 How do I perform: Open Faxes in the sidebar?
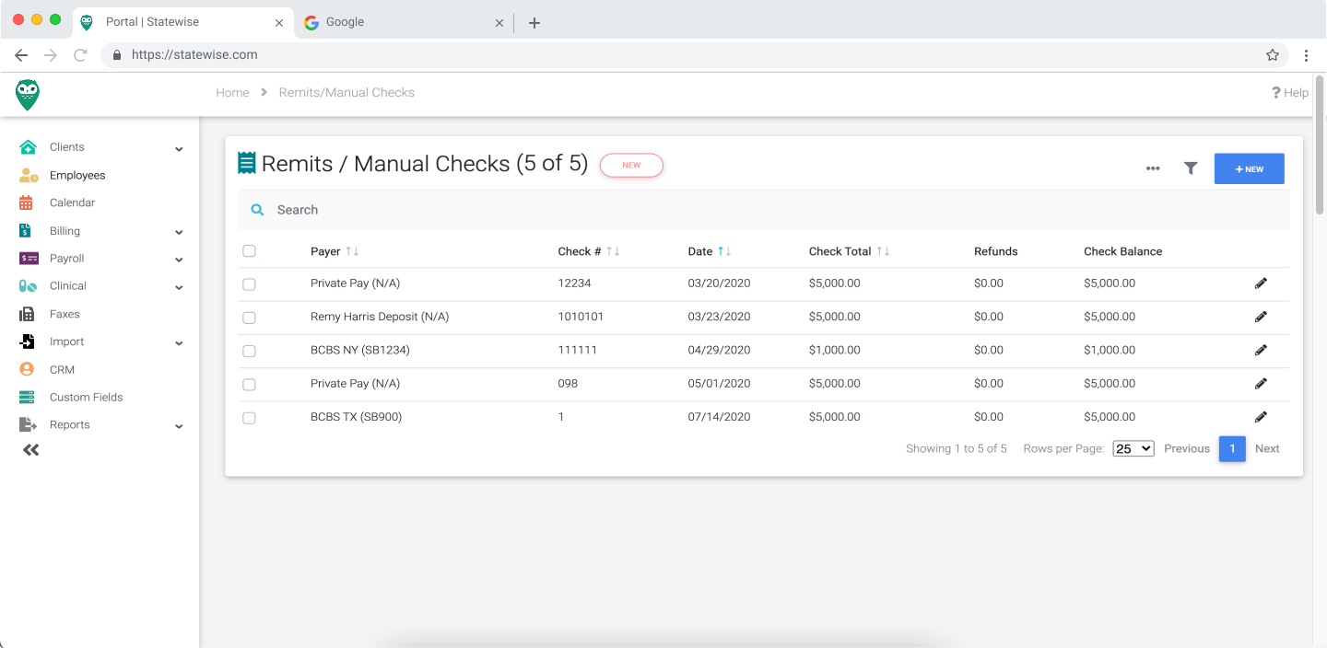(x=65, y=314)
